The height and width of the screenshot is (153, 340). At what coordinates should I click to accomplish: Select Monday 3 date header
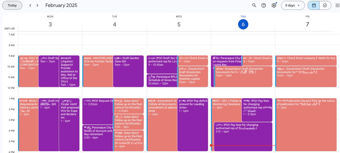[x=50, y=24]
